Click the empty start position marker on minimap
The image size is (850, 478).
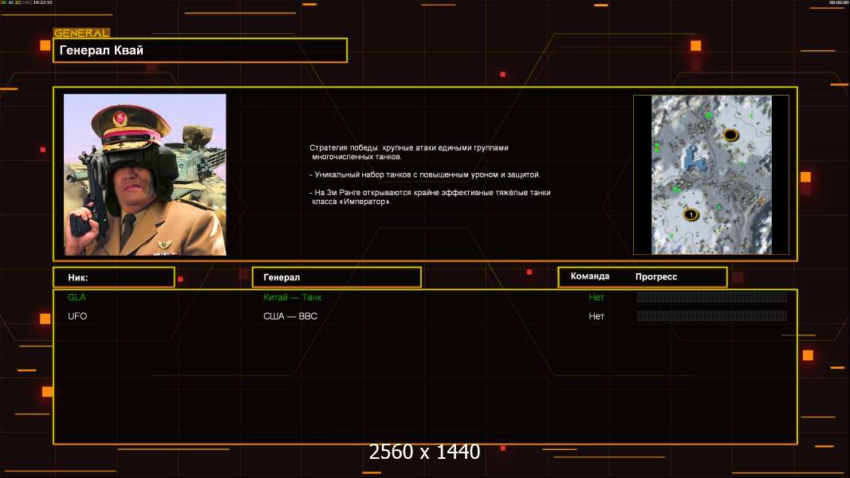[730, 135]
